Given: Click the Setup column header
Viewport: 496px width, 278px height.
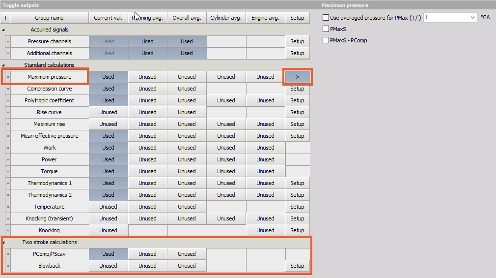Looking at the screenshot, I should pos(297,18).
